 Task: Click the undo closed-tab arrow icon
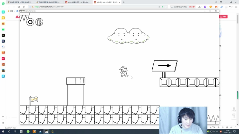point(230,7)
